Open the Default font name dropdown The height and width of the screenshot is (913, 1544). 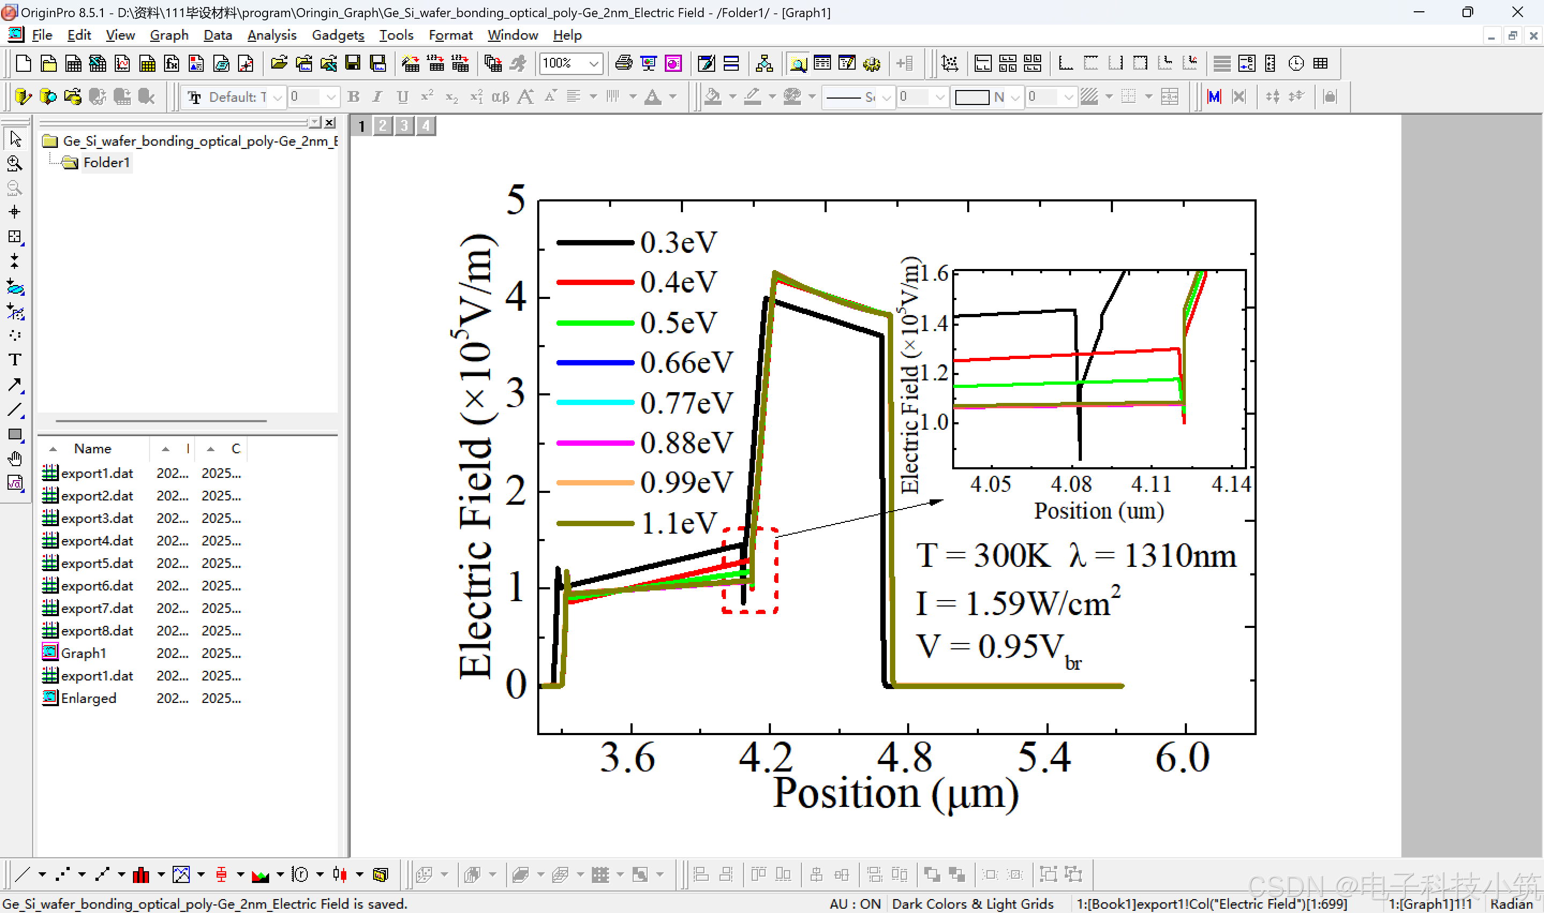(278, 97)
